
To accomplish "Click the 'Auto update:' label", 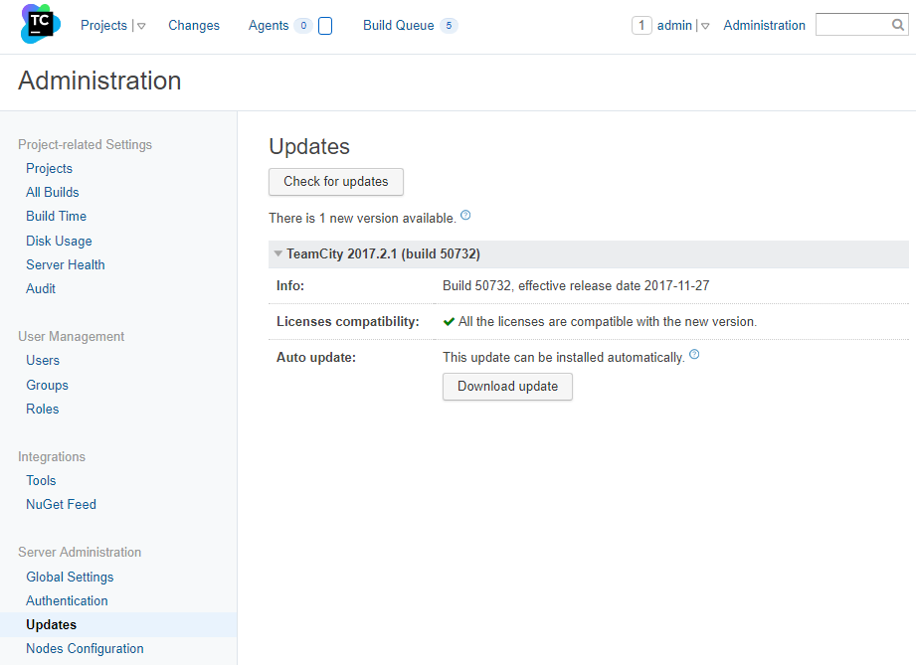I will point(316,357).
